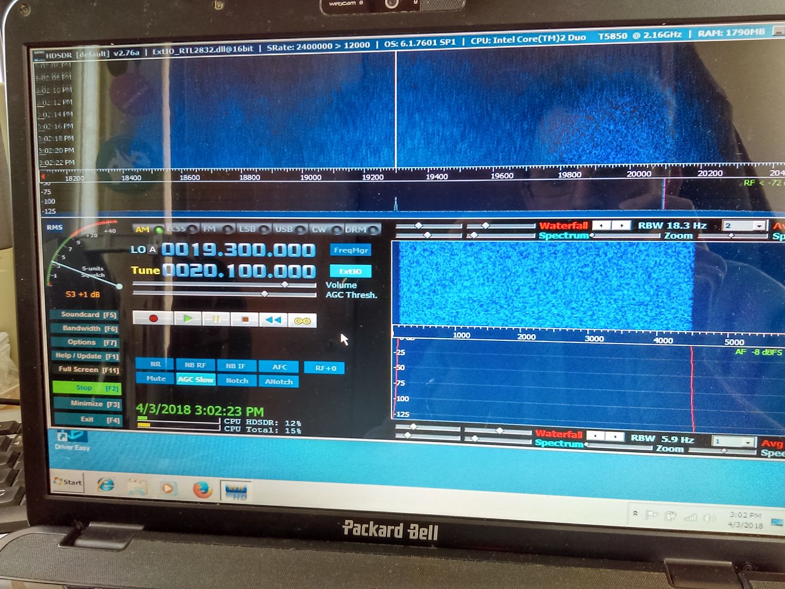Open Options [F7] menu
Image resolution: width=785 pixels, height=589 pixels.
pyautogui.click(x=86, y=342)
